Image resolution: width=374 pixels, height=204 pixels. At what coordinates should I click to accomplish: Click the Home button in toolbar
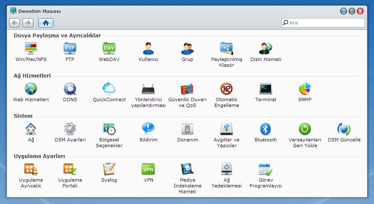45,23
